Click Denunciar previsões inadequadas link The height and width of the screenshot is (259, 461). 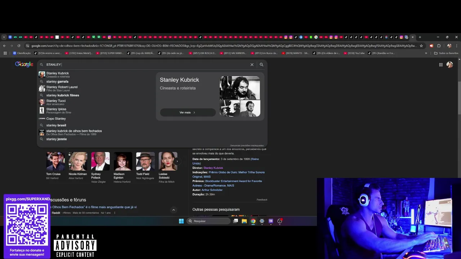pyautogui.click(x=247, y=146)
